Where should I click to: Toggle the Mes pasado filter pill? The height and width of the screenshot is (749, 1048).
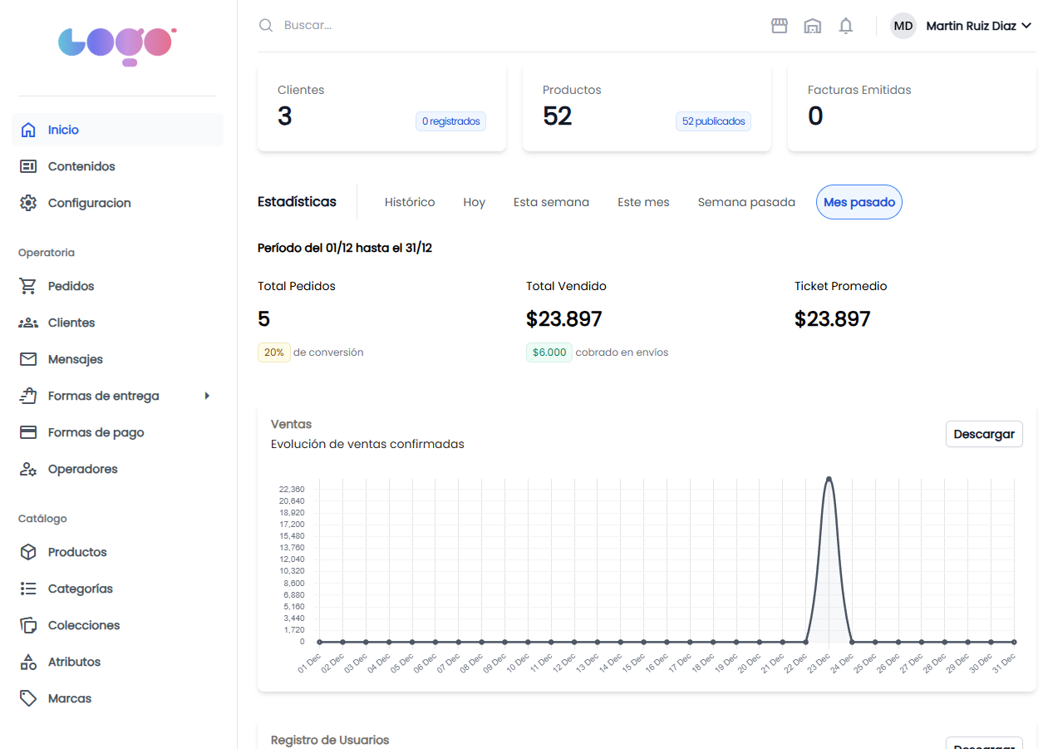[859, 201]
